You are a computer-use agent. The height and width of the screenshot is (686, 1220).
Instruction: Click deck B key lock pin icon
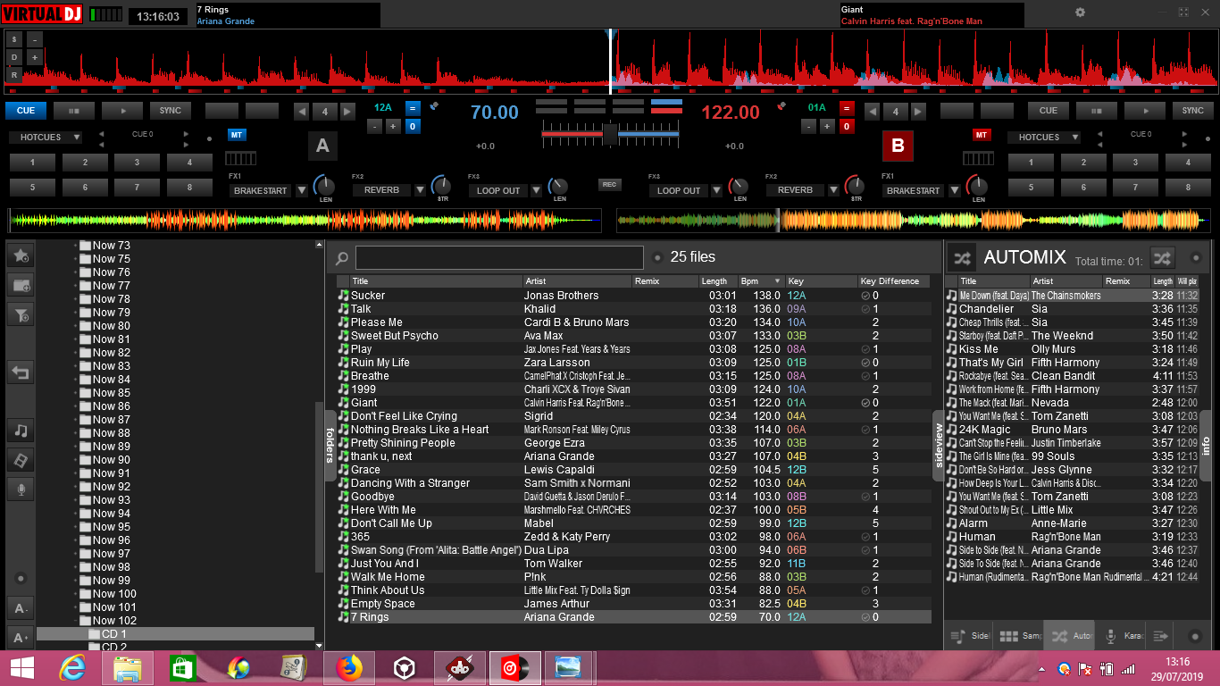click(x=781, y=107)
